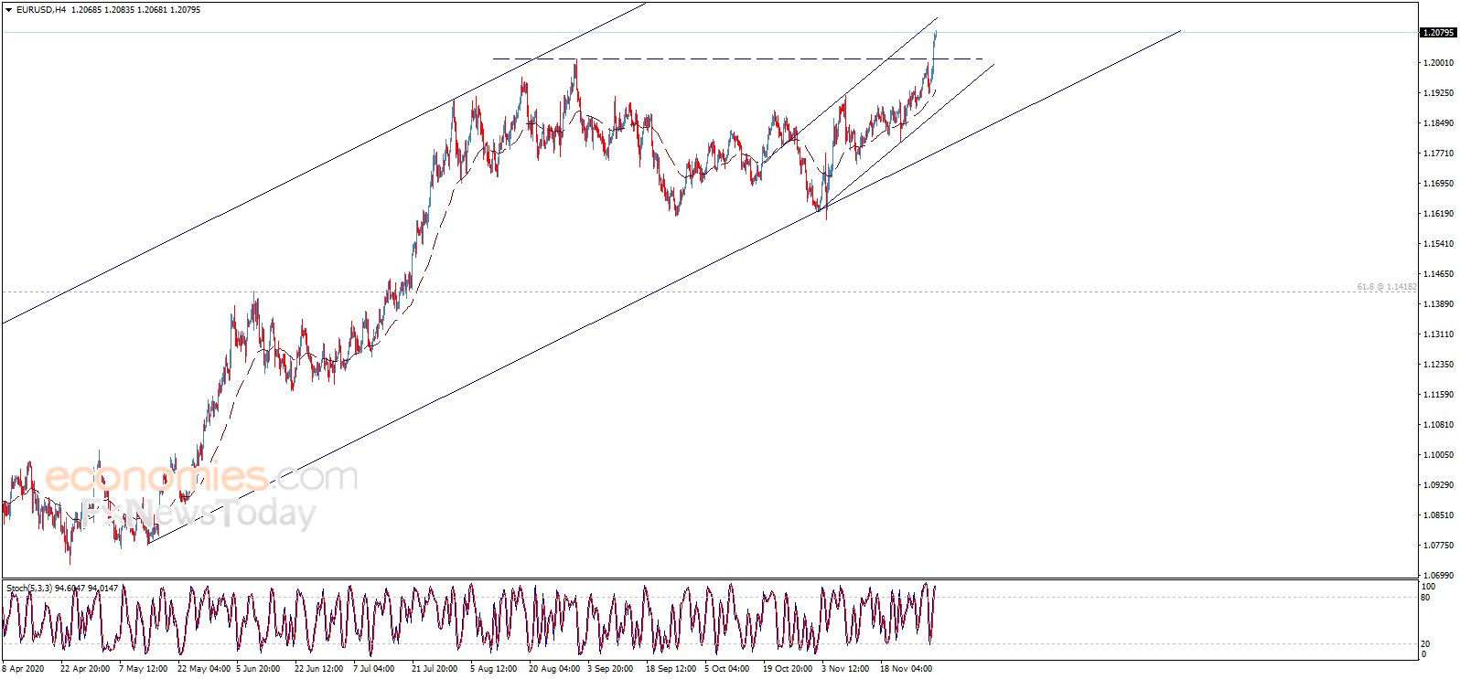The height and width of the screenshot is (679, 1460).
Task: Select the current price tag 1.20795 on the price scale
Action: (1438, 33)
